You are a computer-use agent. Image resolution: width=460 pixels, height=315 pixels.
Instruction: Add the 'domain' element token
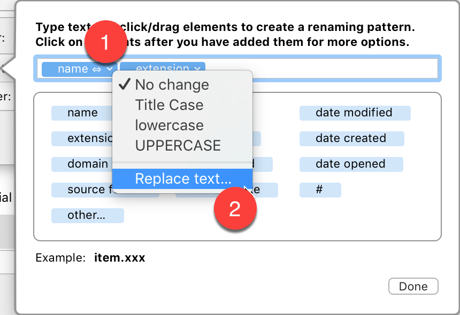pyautogui.click(x=82, y=164)
